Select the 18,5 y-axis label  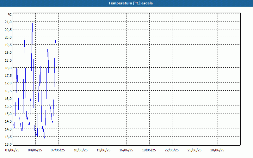(8, 60)
